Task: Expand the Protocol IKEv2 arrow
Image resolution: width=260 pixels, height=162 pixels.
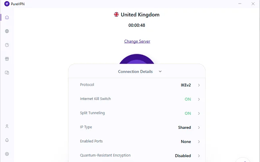Action: (x=199, y=85)
